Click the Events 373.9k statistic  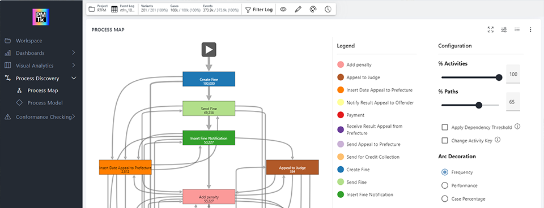coord(222,8)
